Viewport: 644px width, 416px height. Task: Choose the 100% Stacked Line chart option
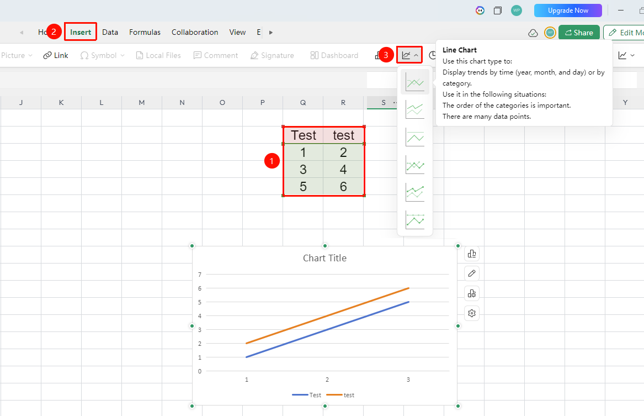click(x=415, y=138)
